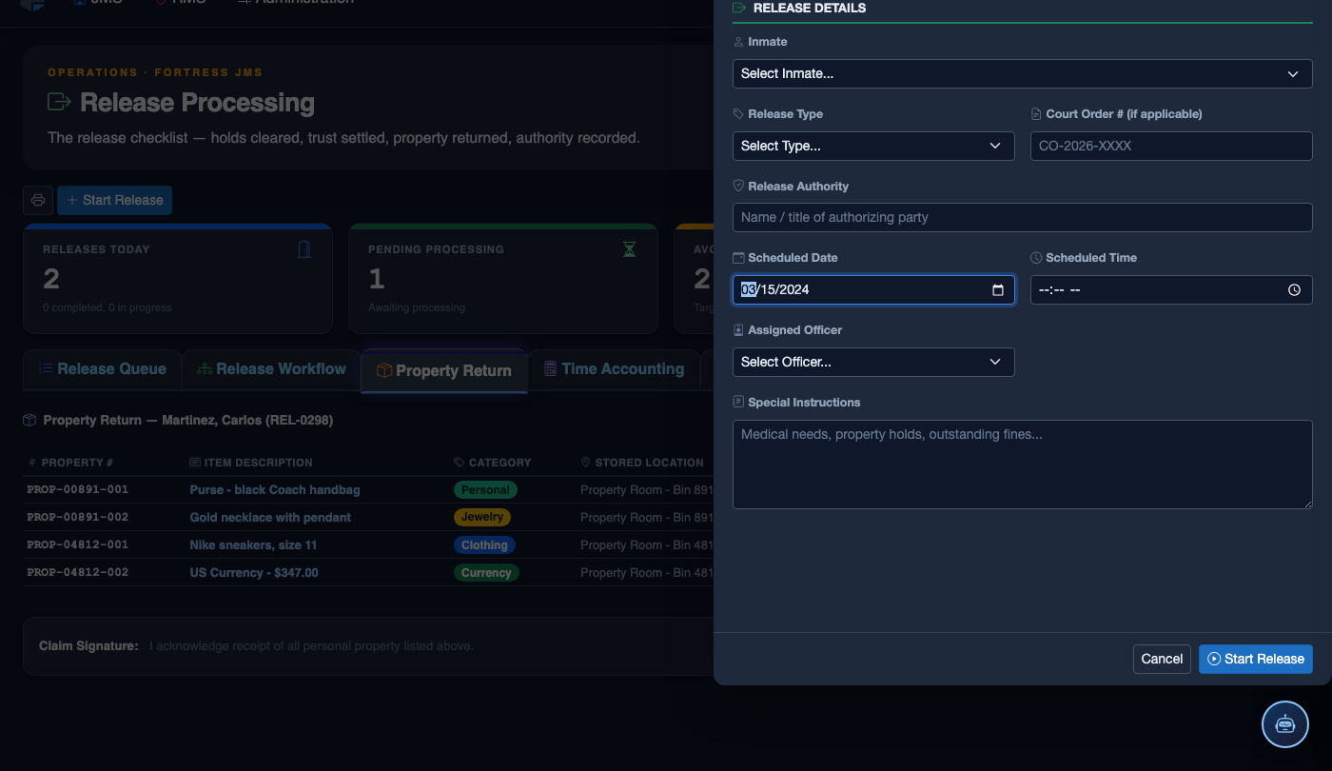The image size is (1332, 771).
Task: Select the Property Return tab
Action: coord(444,370)
